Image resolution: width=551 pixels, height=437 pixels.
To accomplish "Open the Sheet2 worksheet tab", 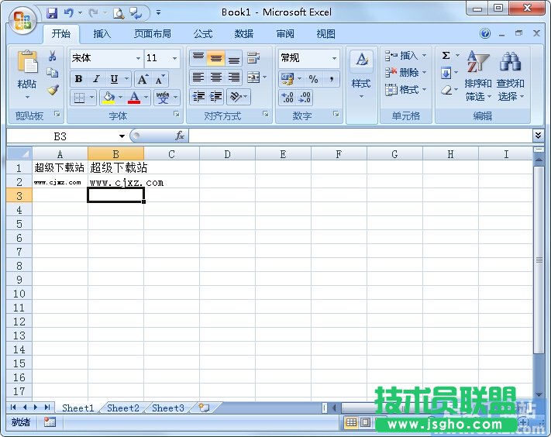I will pos(123,408).
